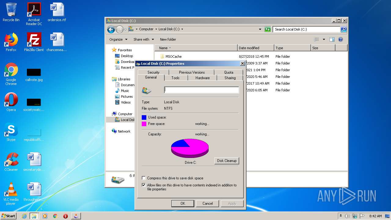
Task: Select Network in navigation pane
Action: click(x=124, y=131)
